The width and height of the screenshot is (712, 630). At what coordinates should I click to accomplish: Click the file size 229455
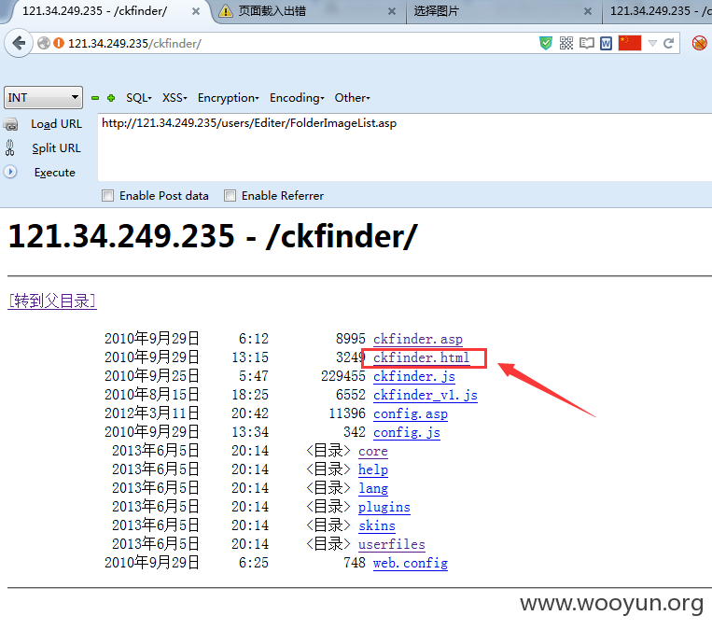click(342, 376)
